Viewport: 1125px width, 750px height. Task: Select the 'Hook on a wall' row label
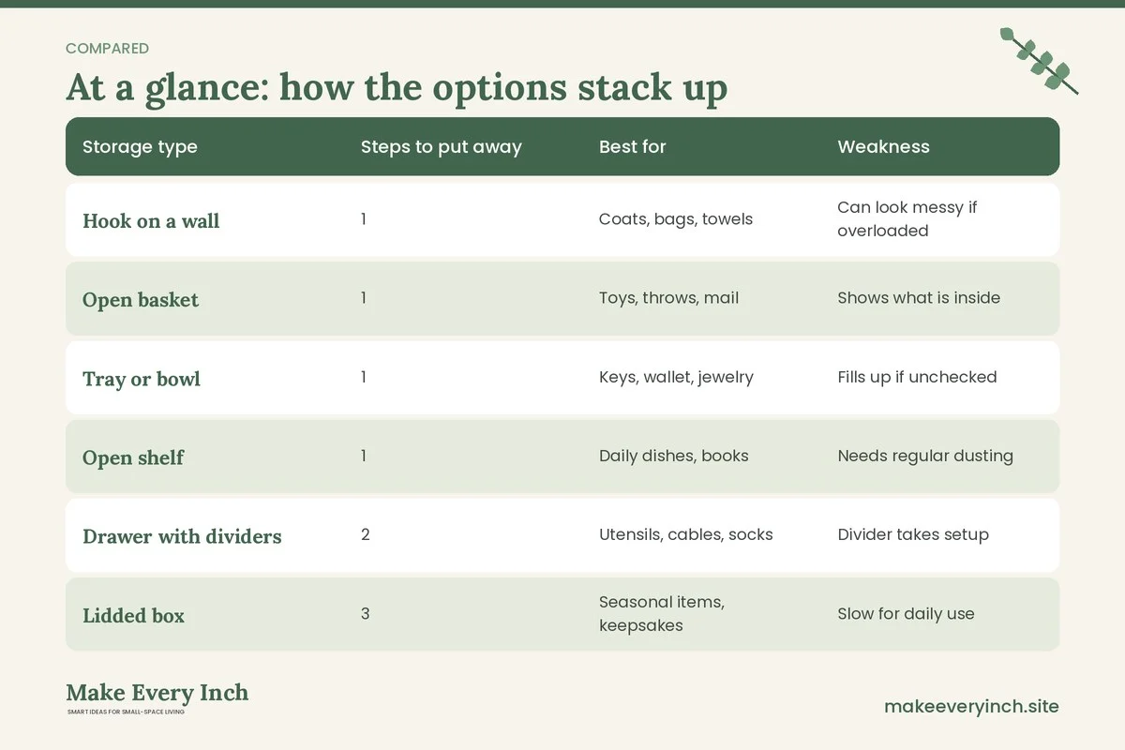point(151,221)
